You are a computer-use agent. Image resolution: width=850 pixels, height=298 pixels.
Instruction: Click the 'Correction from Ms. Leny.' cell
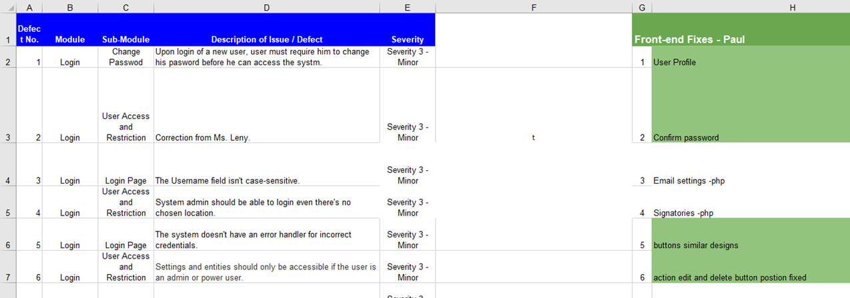point(267,105)
